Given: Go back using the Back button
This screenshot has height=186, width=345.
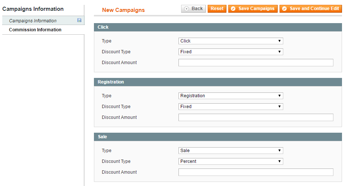Looking at the screenshot, I should tap(193, 9).
